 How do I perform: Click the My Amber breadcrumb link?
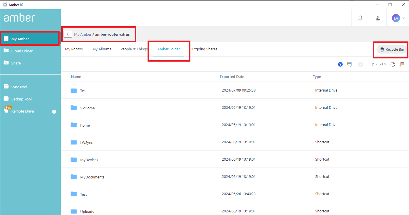(83, 34)
